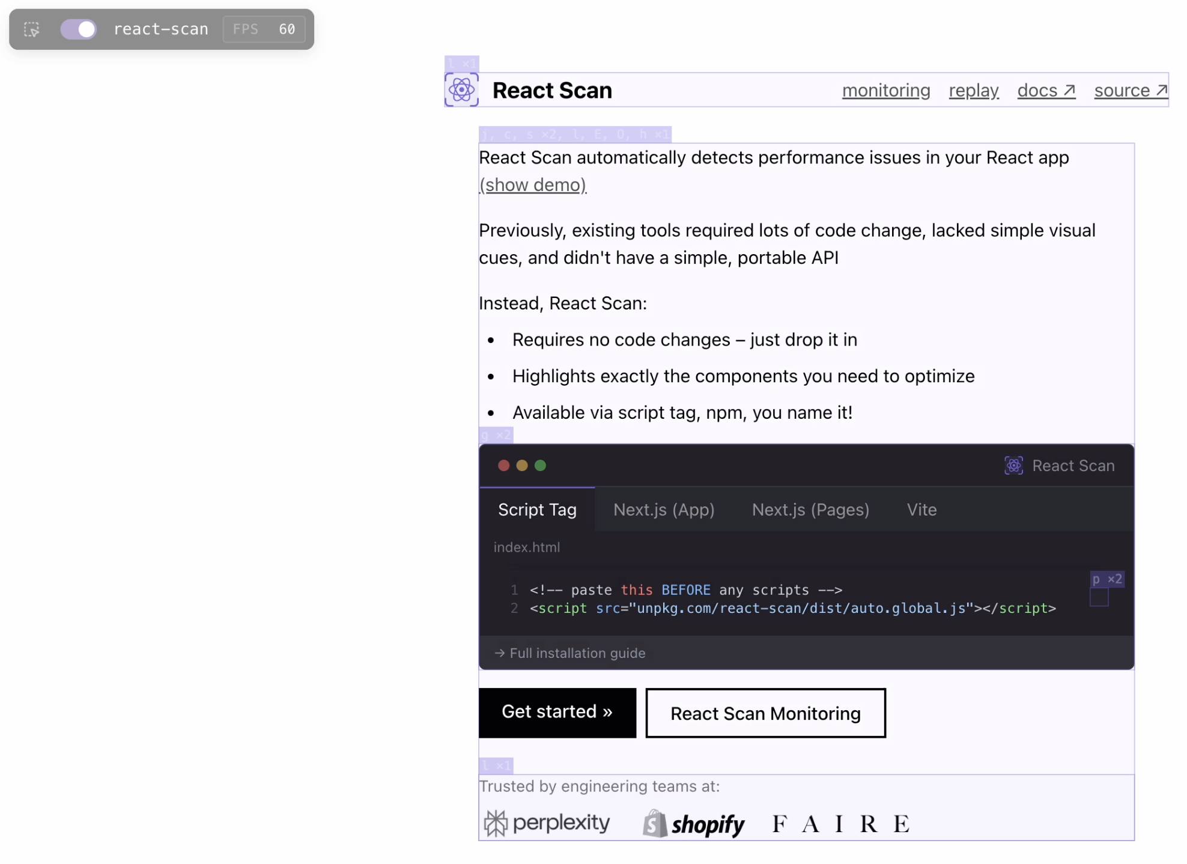Viewport: 1187px width, 864px height.
Task: Click the react-scan toolbar label
Action: pos(161,29)
